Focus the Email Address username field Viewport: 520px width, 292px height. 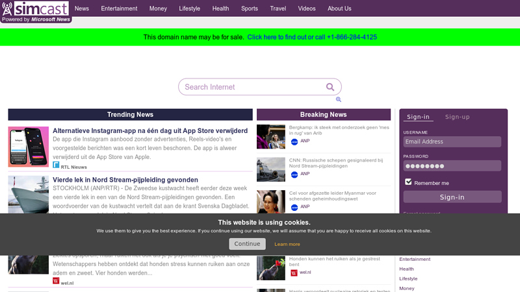pos(452,141)
